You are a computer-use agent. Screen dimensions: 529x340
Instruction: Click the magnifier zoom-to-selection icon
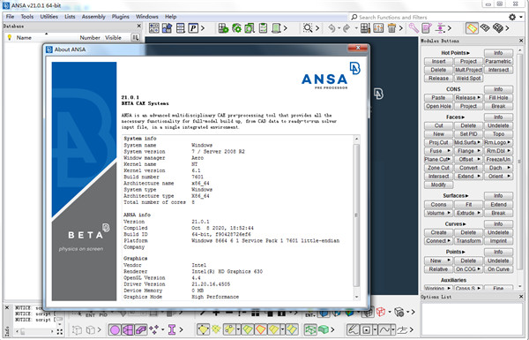coord(308,28)
